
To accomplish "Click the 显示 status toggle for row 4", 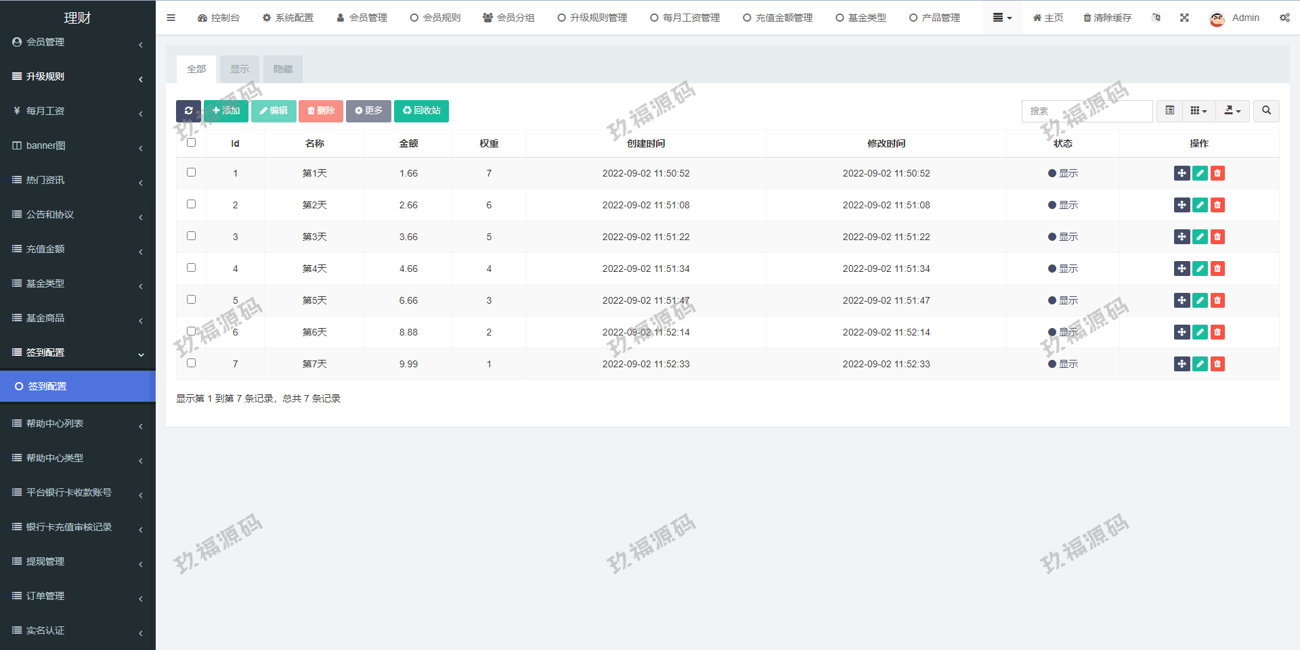I will pyautogui.click(x=1062, y=269).
